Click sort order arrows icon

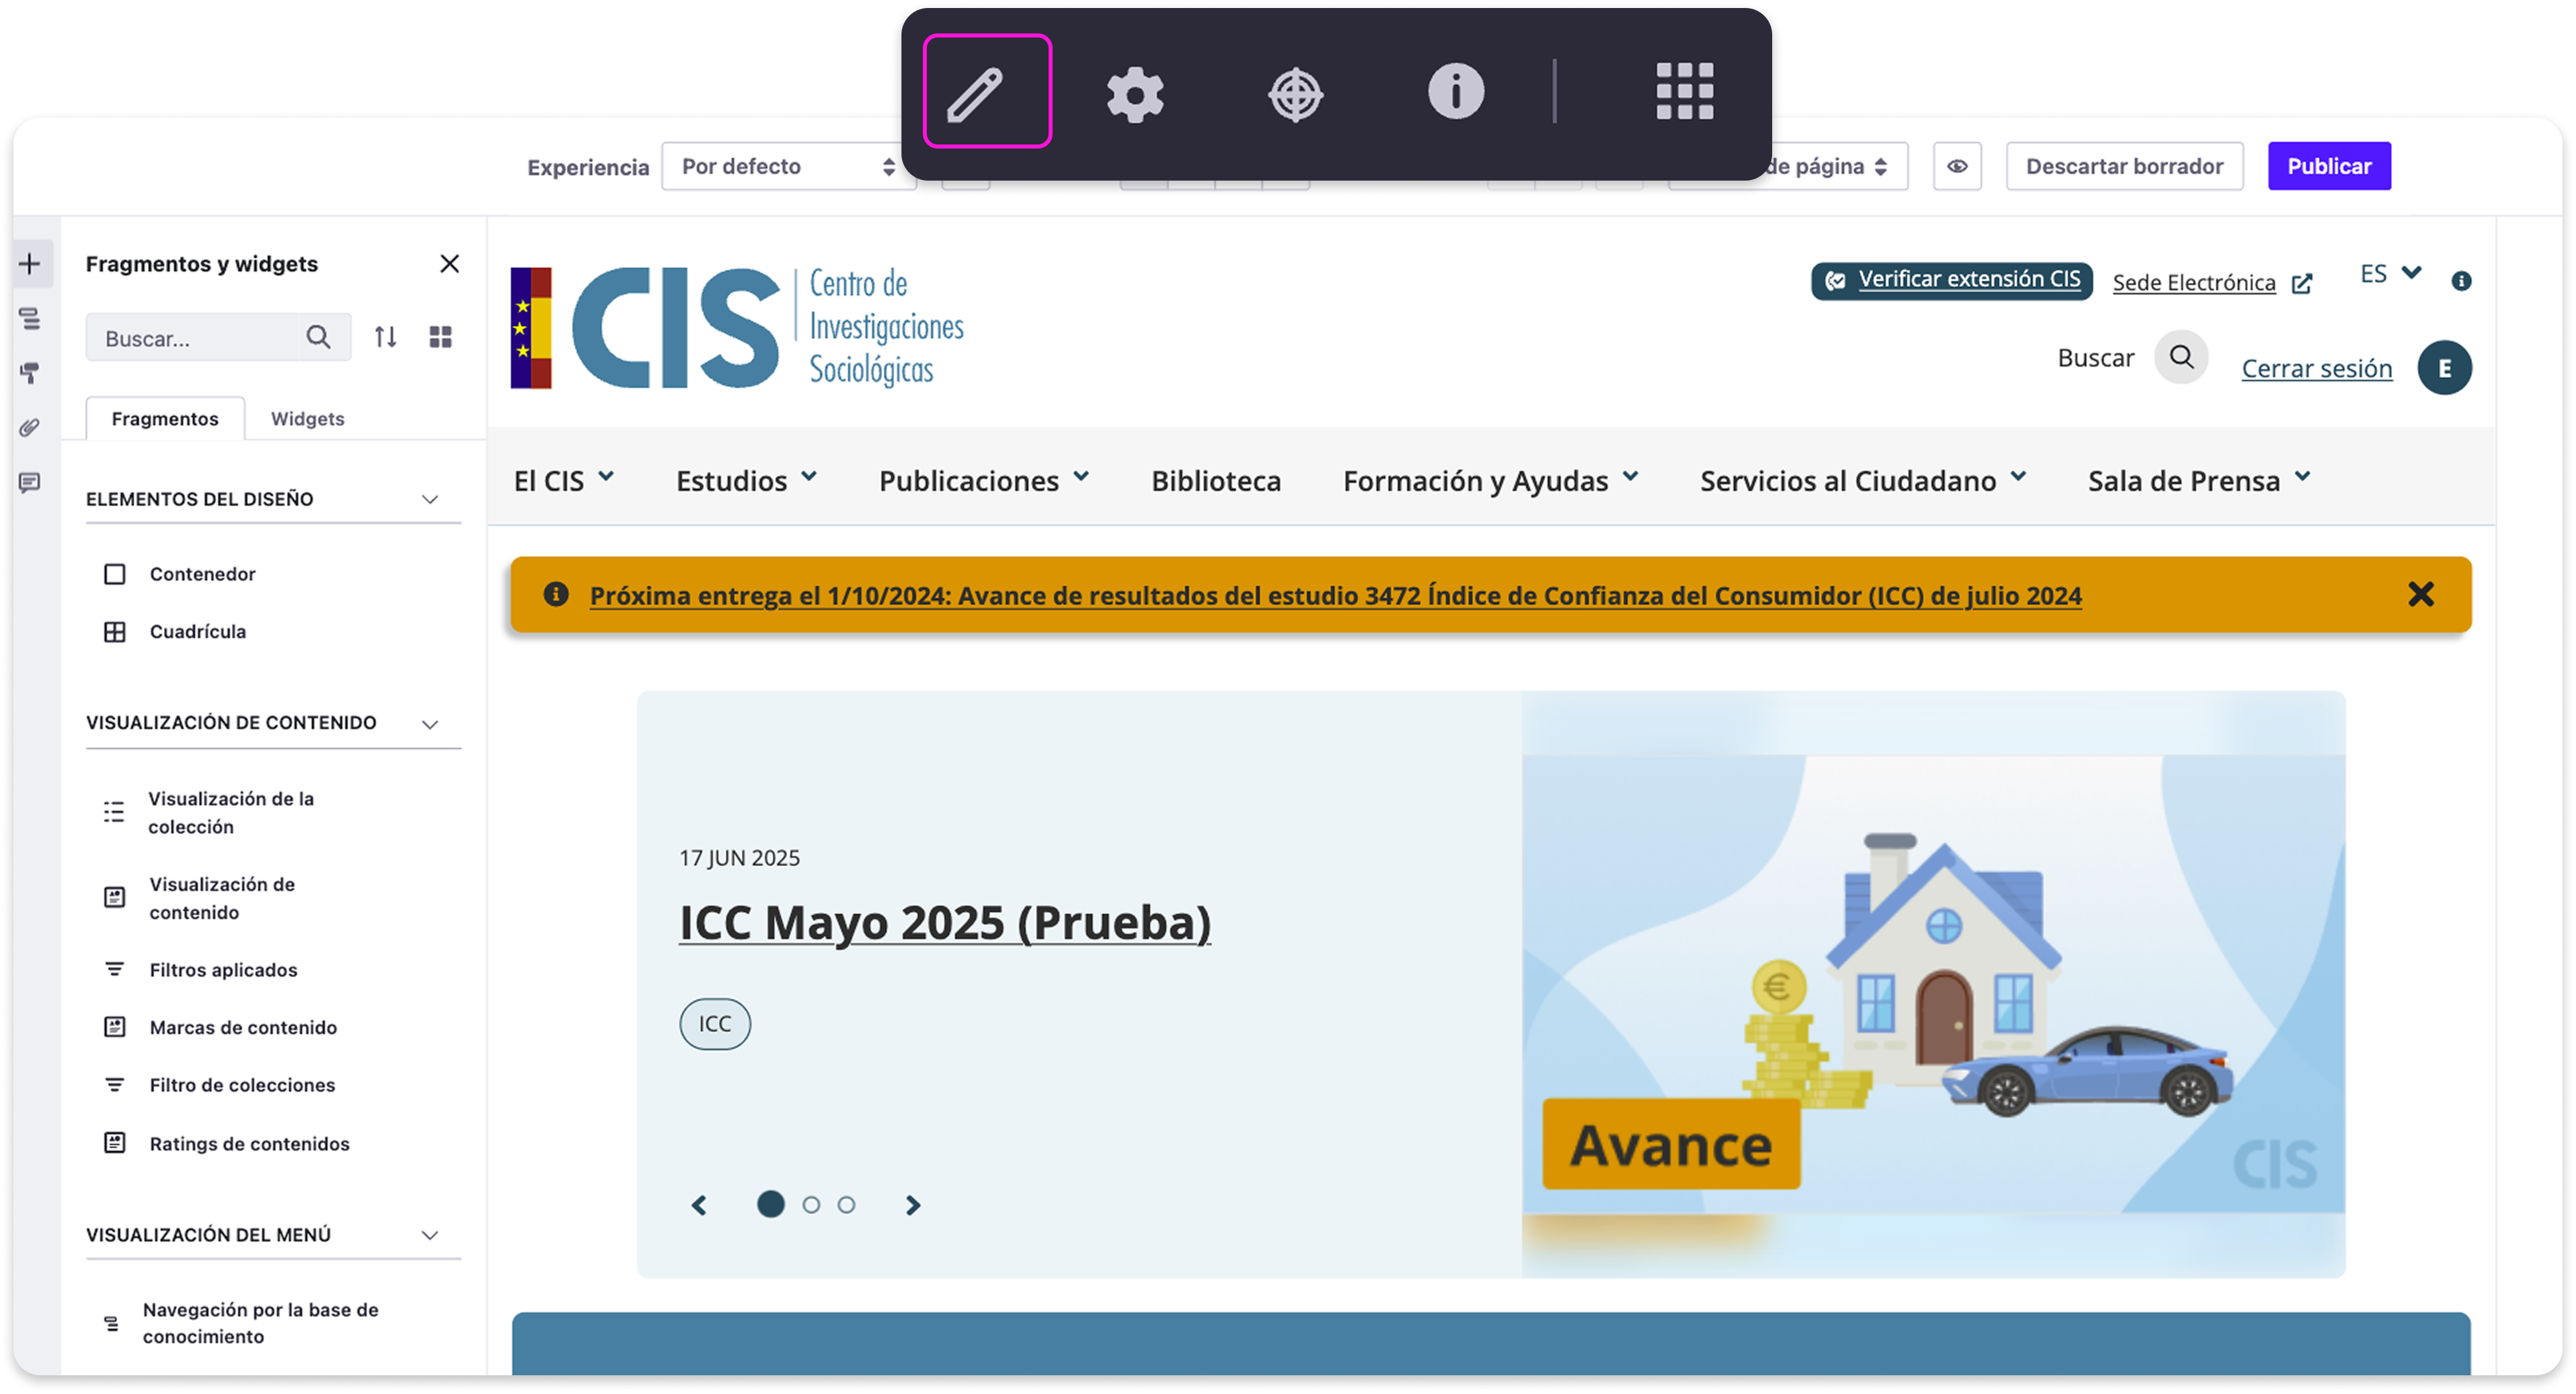tap(385, 337)
